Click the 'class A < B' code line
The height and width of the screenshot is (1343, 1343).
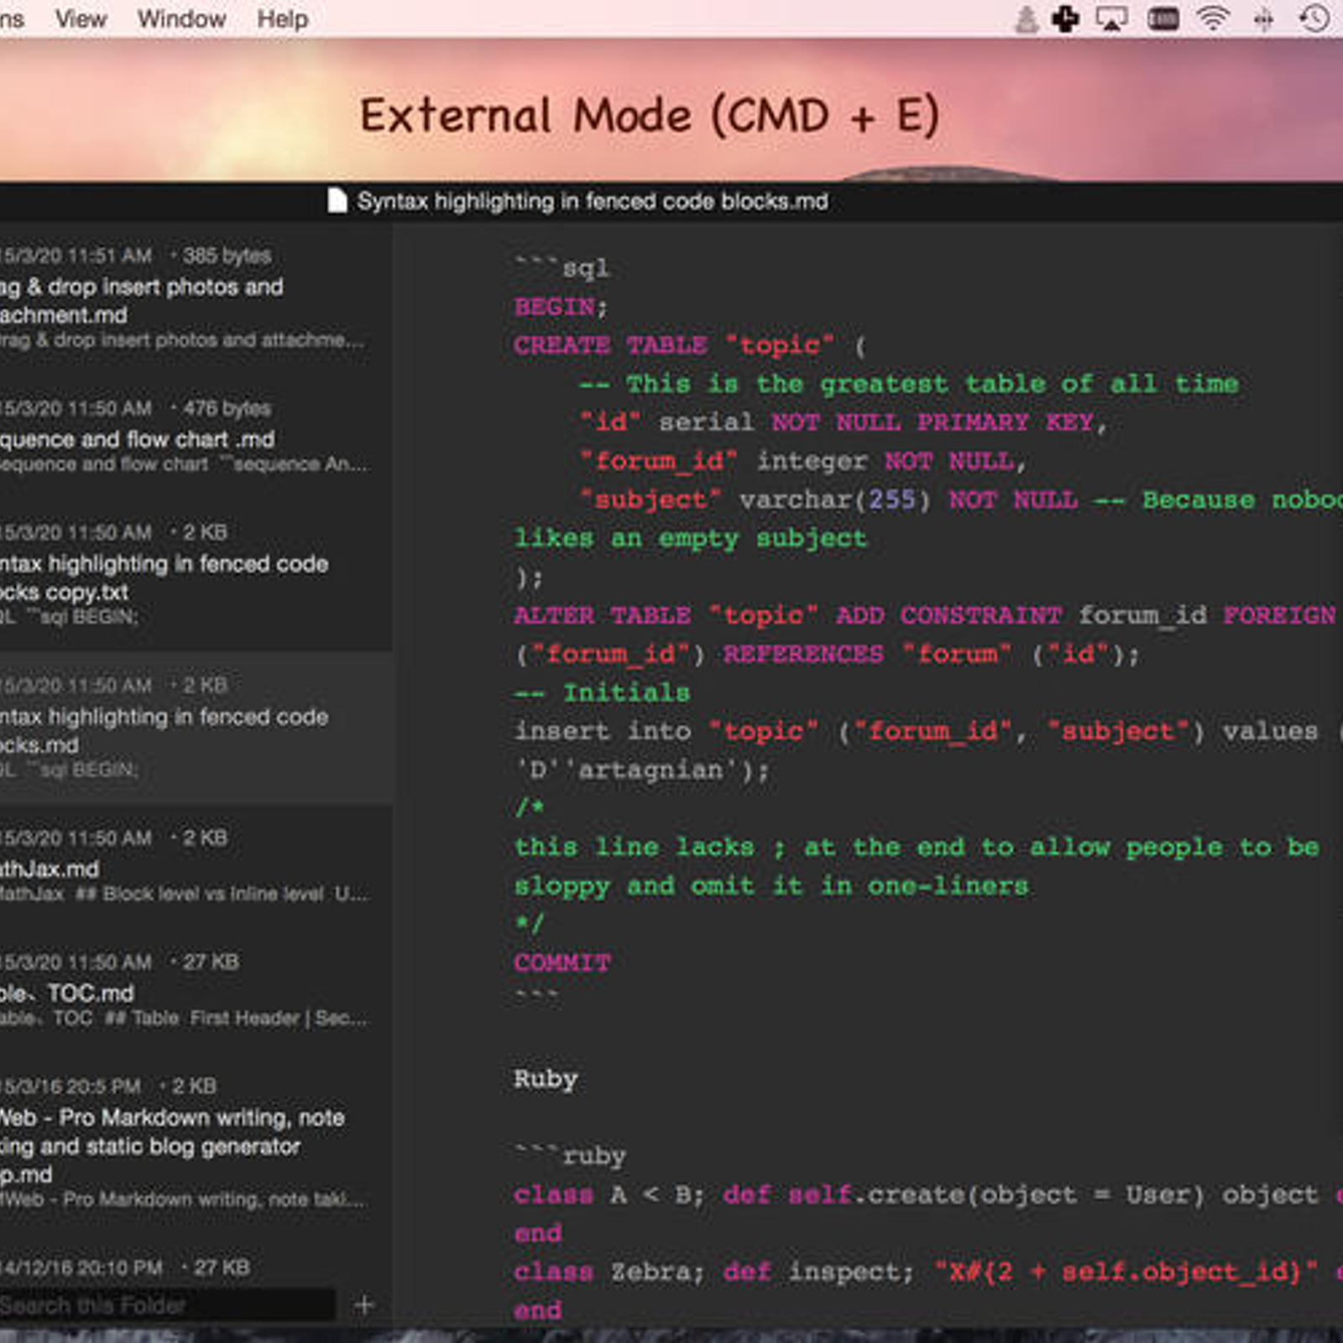point(928,1194)
